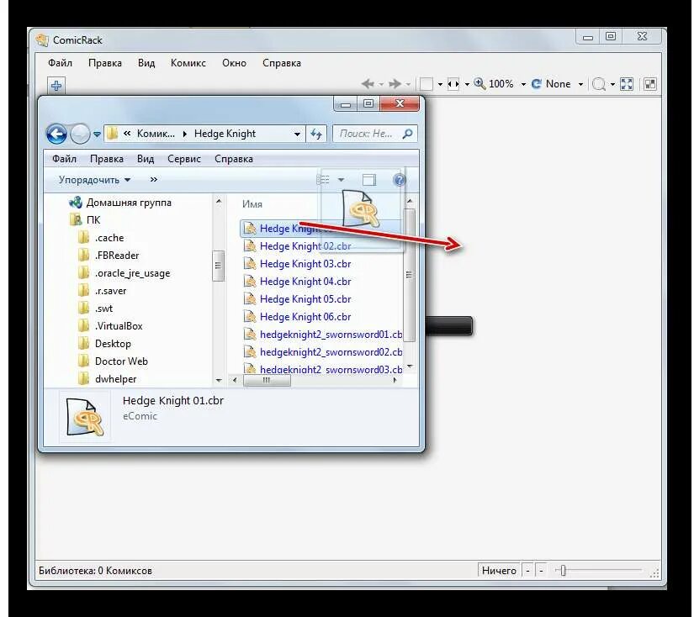Toggle ComicRack full screen icon
694x617 pixels.
(x=627, y=83)
